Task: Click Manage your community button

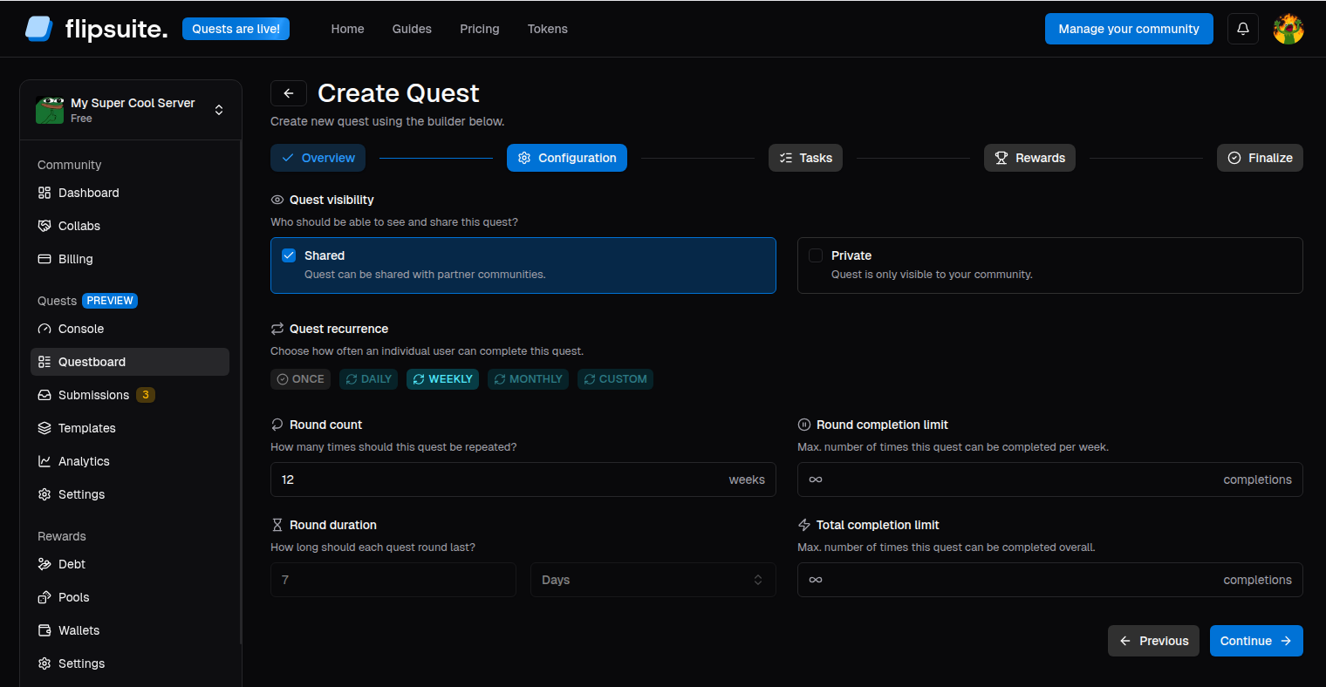Action: pos(1128,29)
